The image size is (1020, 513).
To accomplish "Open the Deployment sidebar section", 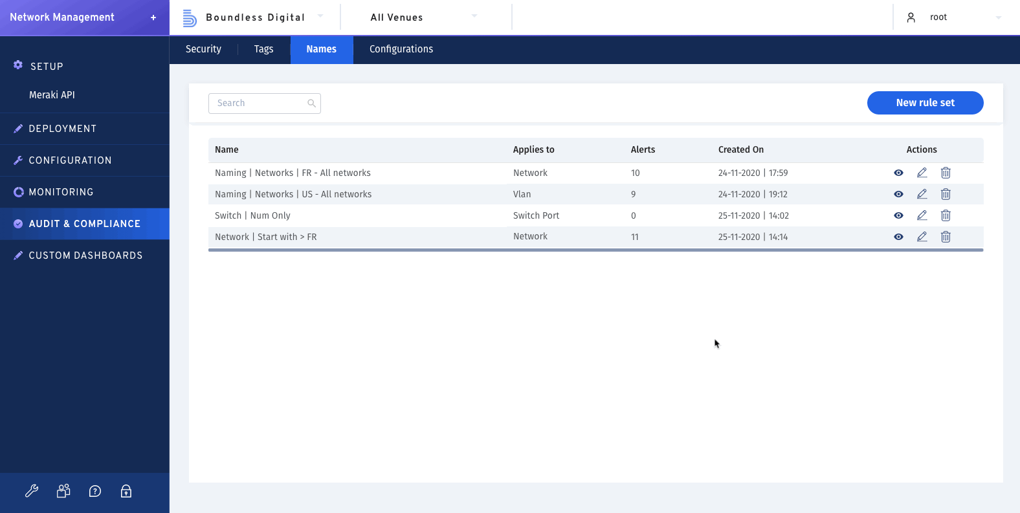I will [x=85, y=129].
